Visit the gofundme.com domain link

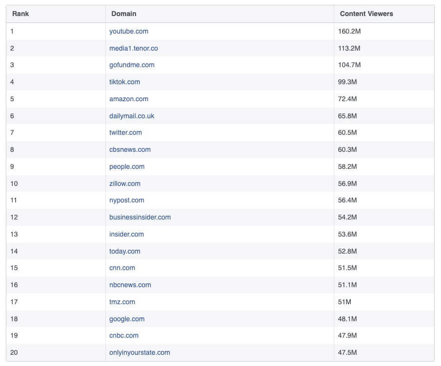(x=132, y=65)
